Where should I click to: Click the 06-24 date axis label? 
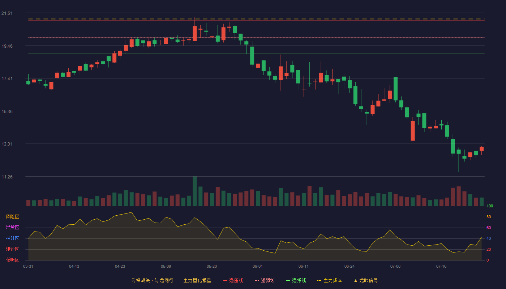(350, 266)
